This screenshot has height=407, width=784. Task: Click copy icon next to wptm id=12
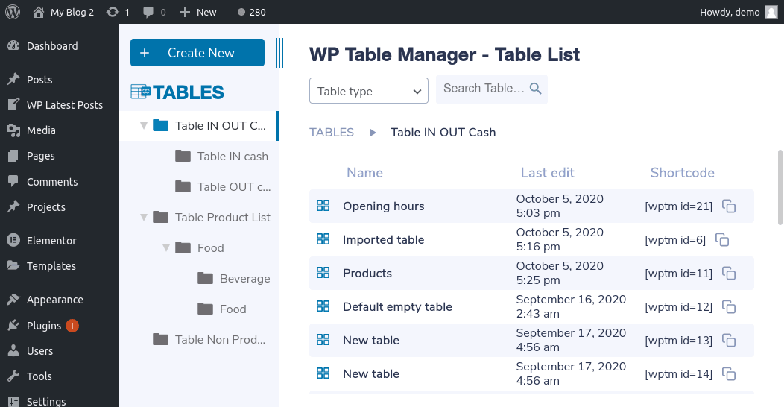click(x=729, y=306)
